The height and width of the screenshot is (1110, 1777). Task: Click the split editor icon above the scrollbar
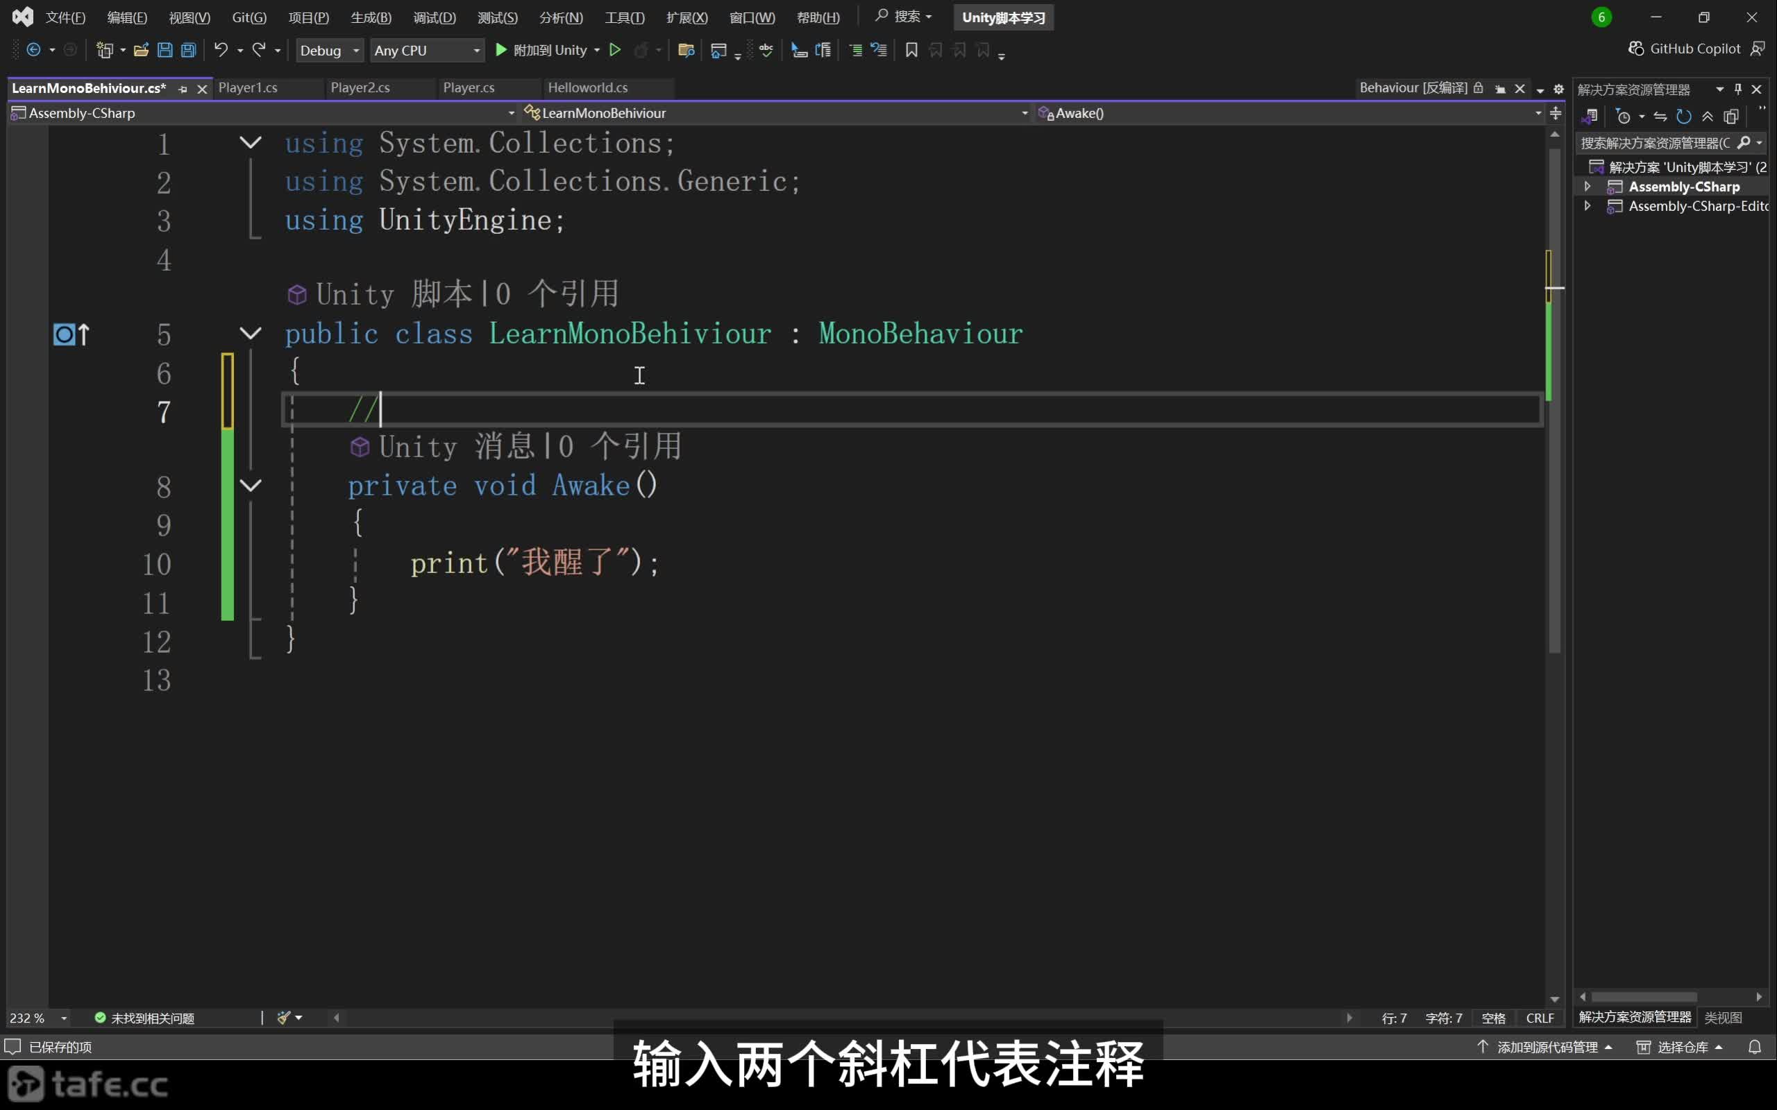coord(1556,113)
